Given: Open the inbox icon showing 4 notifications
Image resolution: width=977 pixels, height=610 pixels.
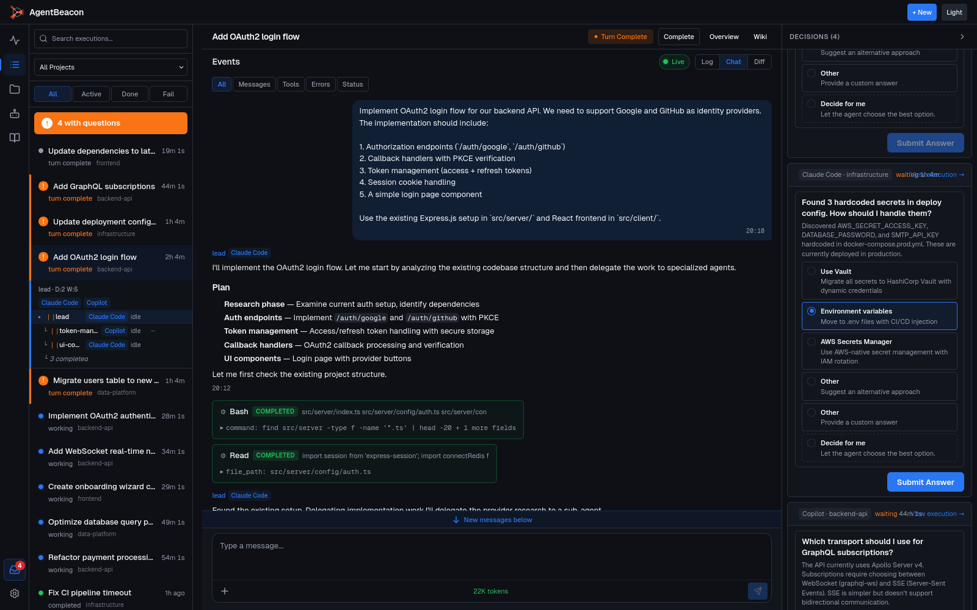Looking at the screenshot, I should (14, 569).
